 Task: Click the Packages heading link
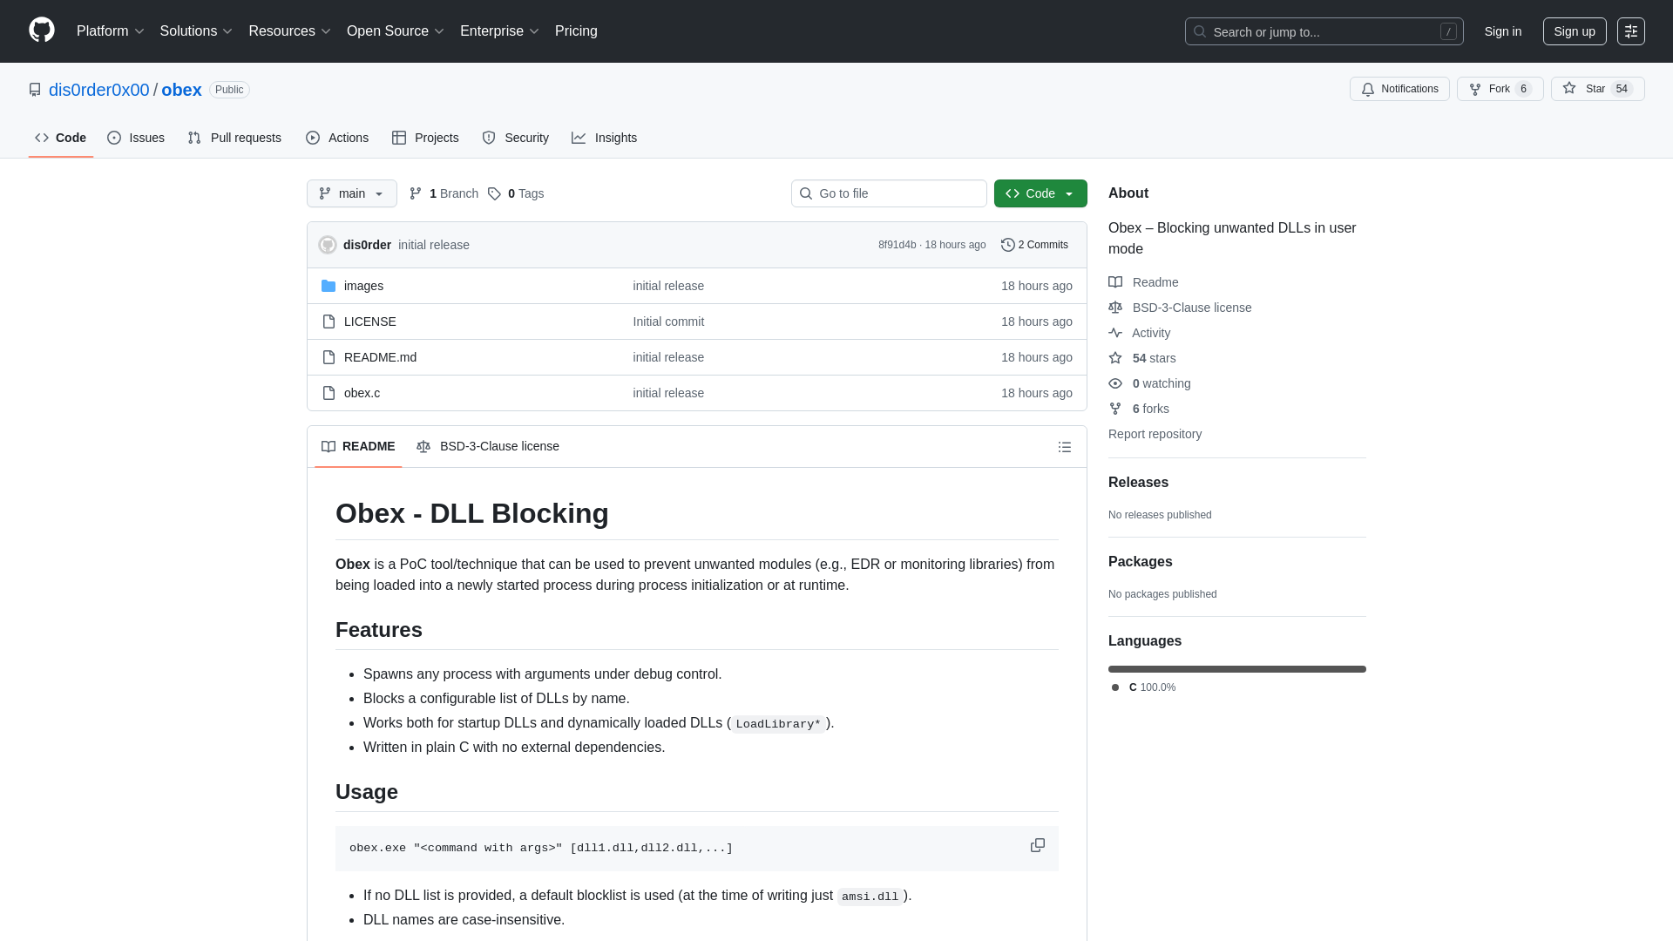click(x=1140, y=562)
